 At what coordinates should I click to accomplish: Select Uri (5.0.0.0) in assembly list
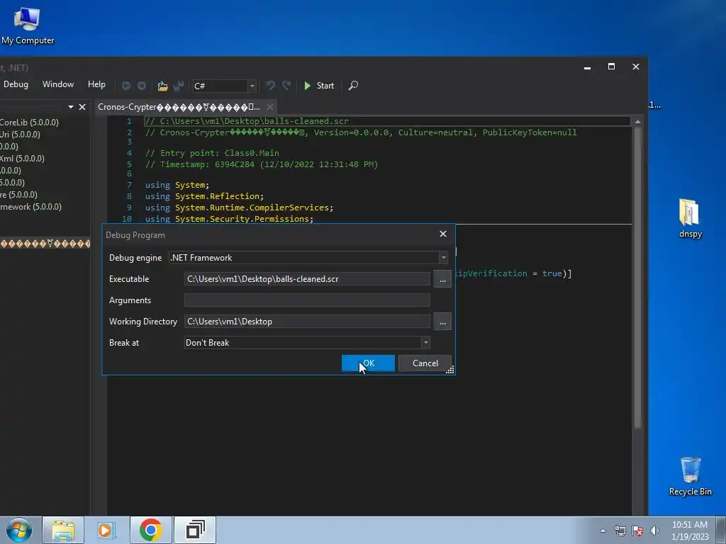coord(20,135)
